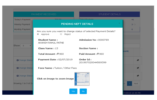Click the third Change Status link

(x=26, y=76)
